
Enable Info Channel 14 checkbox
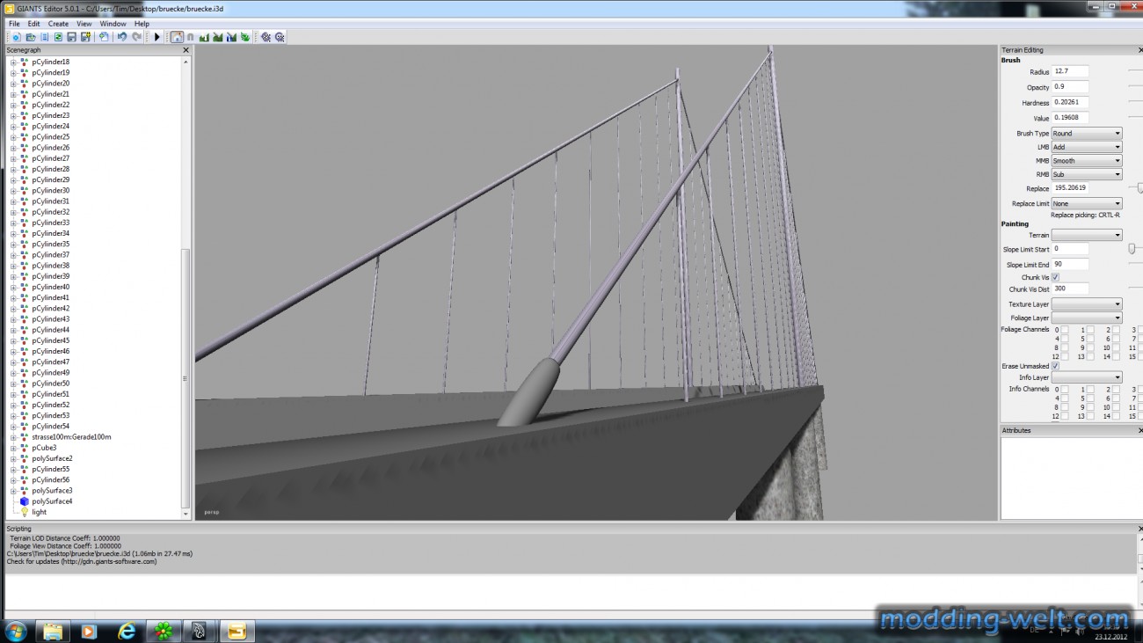click(x=1117, y=416)
